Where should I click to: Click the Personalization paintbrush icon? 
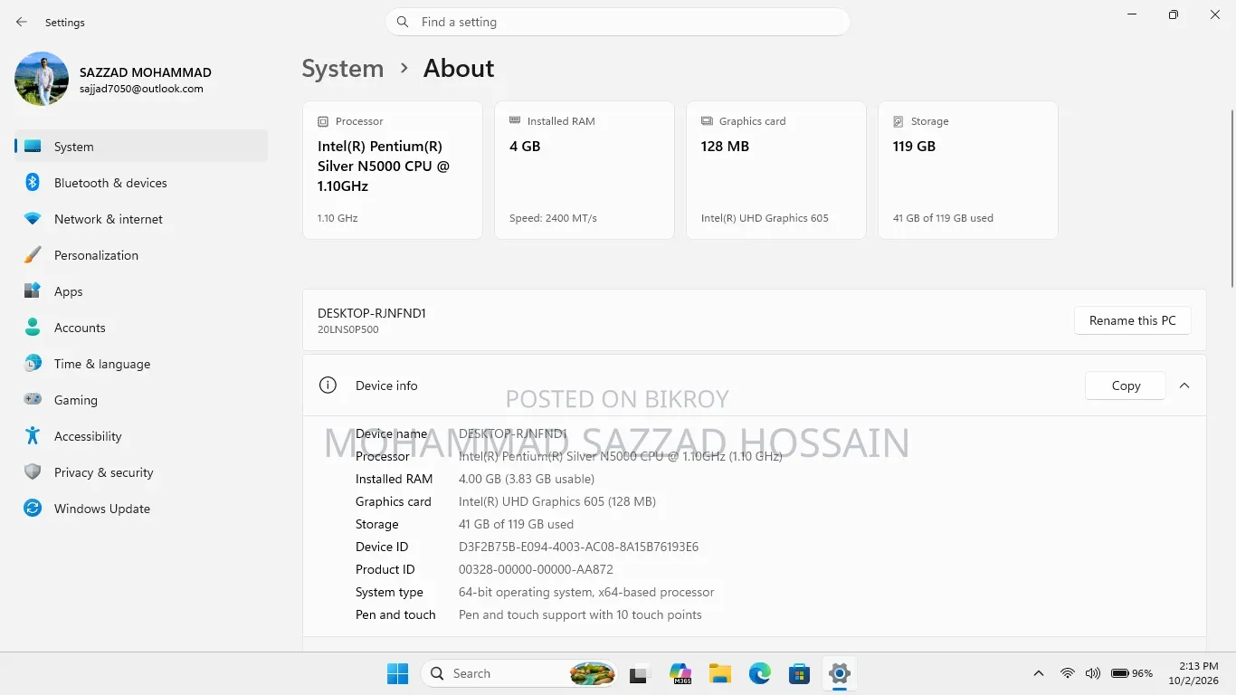33,255
